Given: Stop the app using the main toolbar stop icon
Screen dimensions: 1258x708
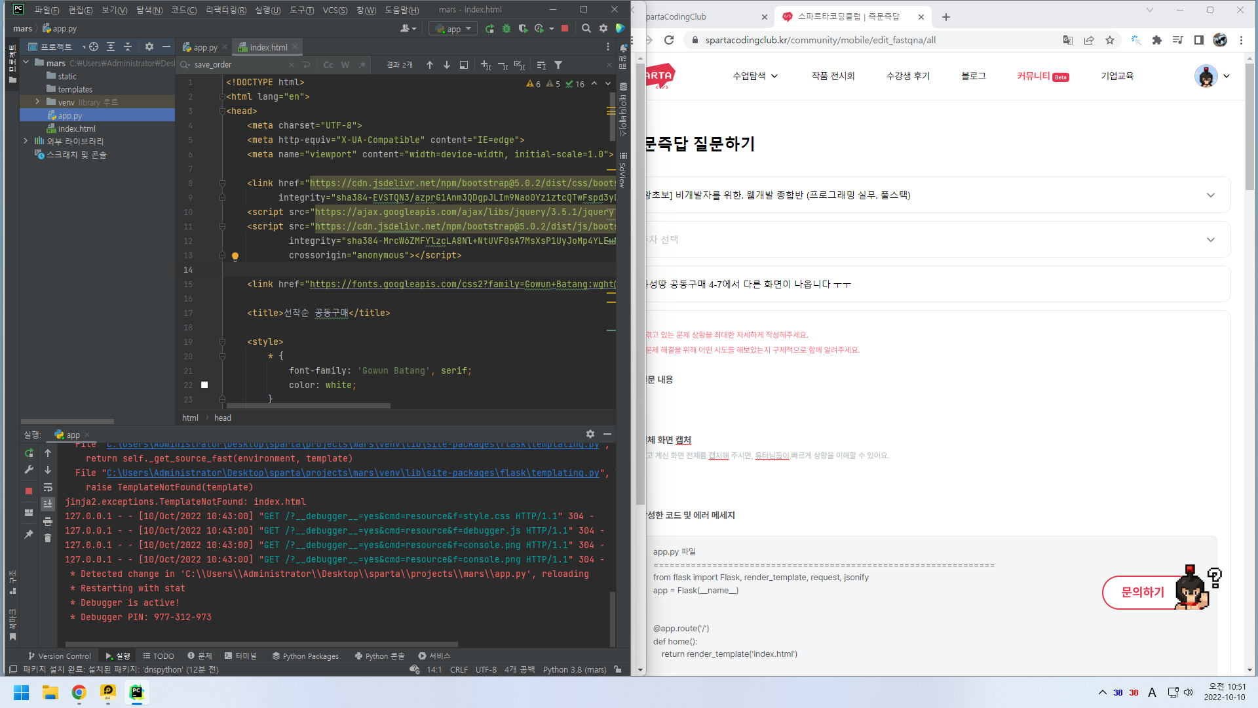Looking at the screenshot, I should [x=565, y=29].
